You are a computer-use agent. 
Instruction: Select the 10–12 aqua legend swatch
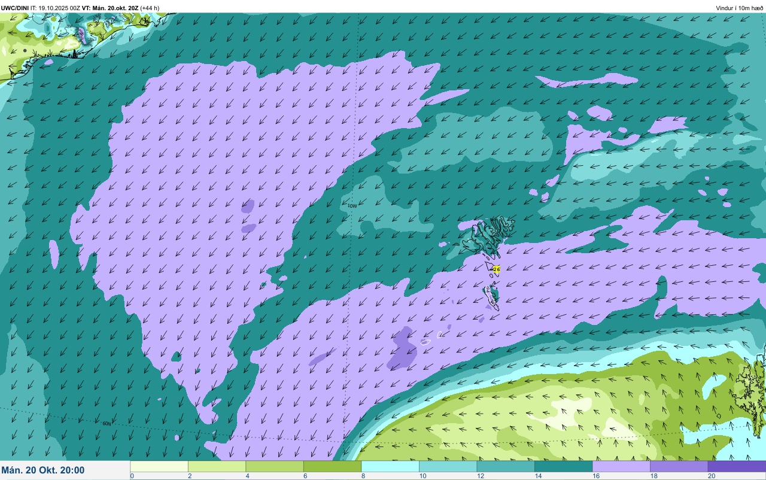pos(448,466)
